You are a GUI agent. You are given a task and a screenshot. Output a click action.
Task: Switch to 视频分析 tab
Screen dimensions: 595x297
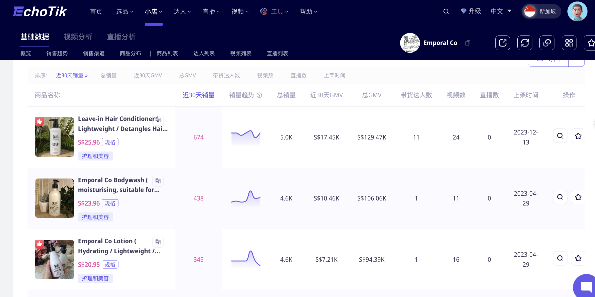tap(79, 37)
